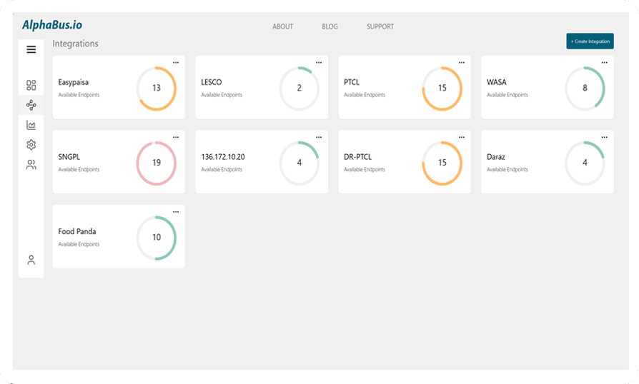Select the 136.172.10.20 integration card

[262, 162]
